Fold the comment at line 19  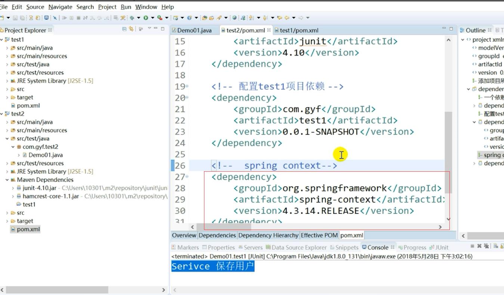pos(187,86)
